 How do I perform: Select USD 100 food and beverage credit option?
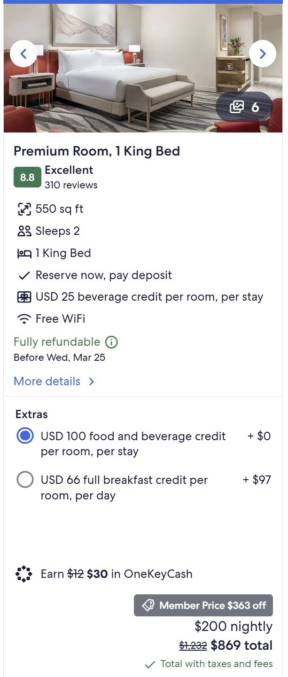coord(25,436)
